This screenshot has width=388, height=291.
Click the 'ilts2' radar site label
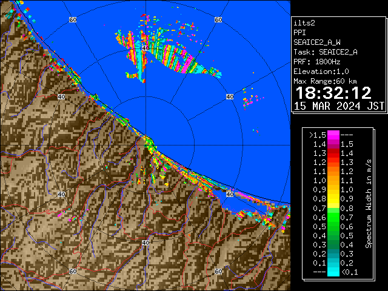(304, 23)
